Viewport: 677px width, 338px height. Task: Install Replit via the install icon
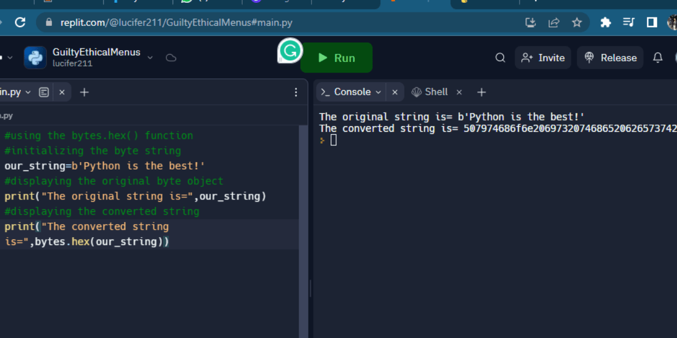(x=530, y=23)
